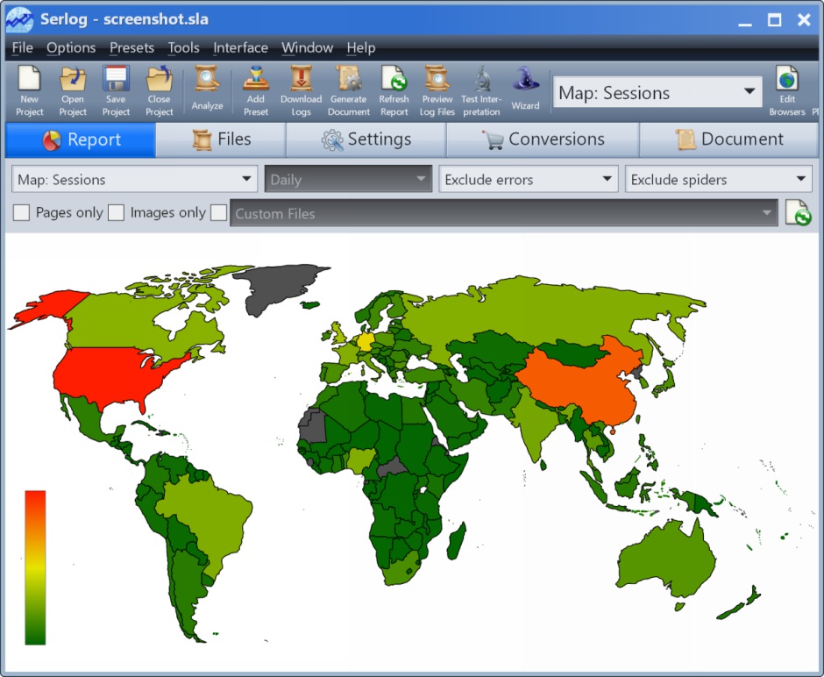Open the Presets menu
Screen dimensions: 824x677
pyautogui.click(x=131, y=48)
